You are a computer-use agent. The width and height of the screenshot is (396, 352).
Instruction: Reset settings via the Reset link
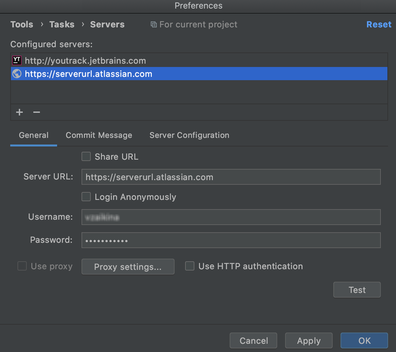coord(379,24)
